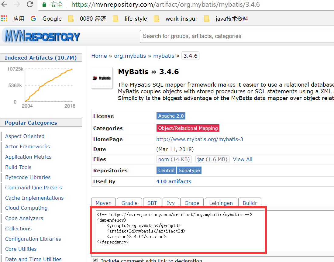Click View All files link
Screen dimensions: 334x262
point(243,159)
